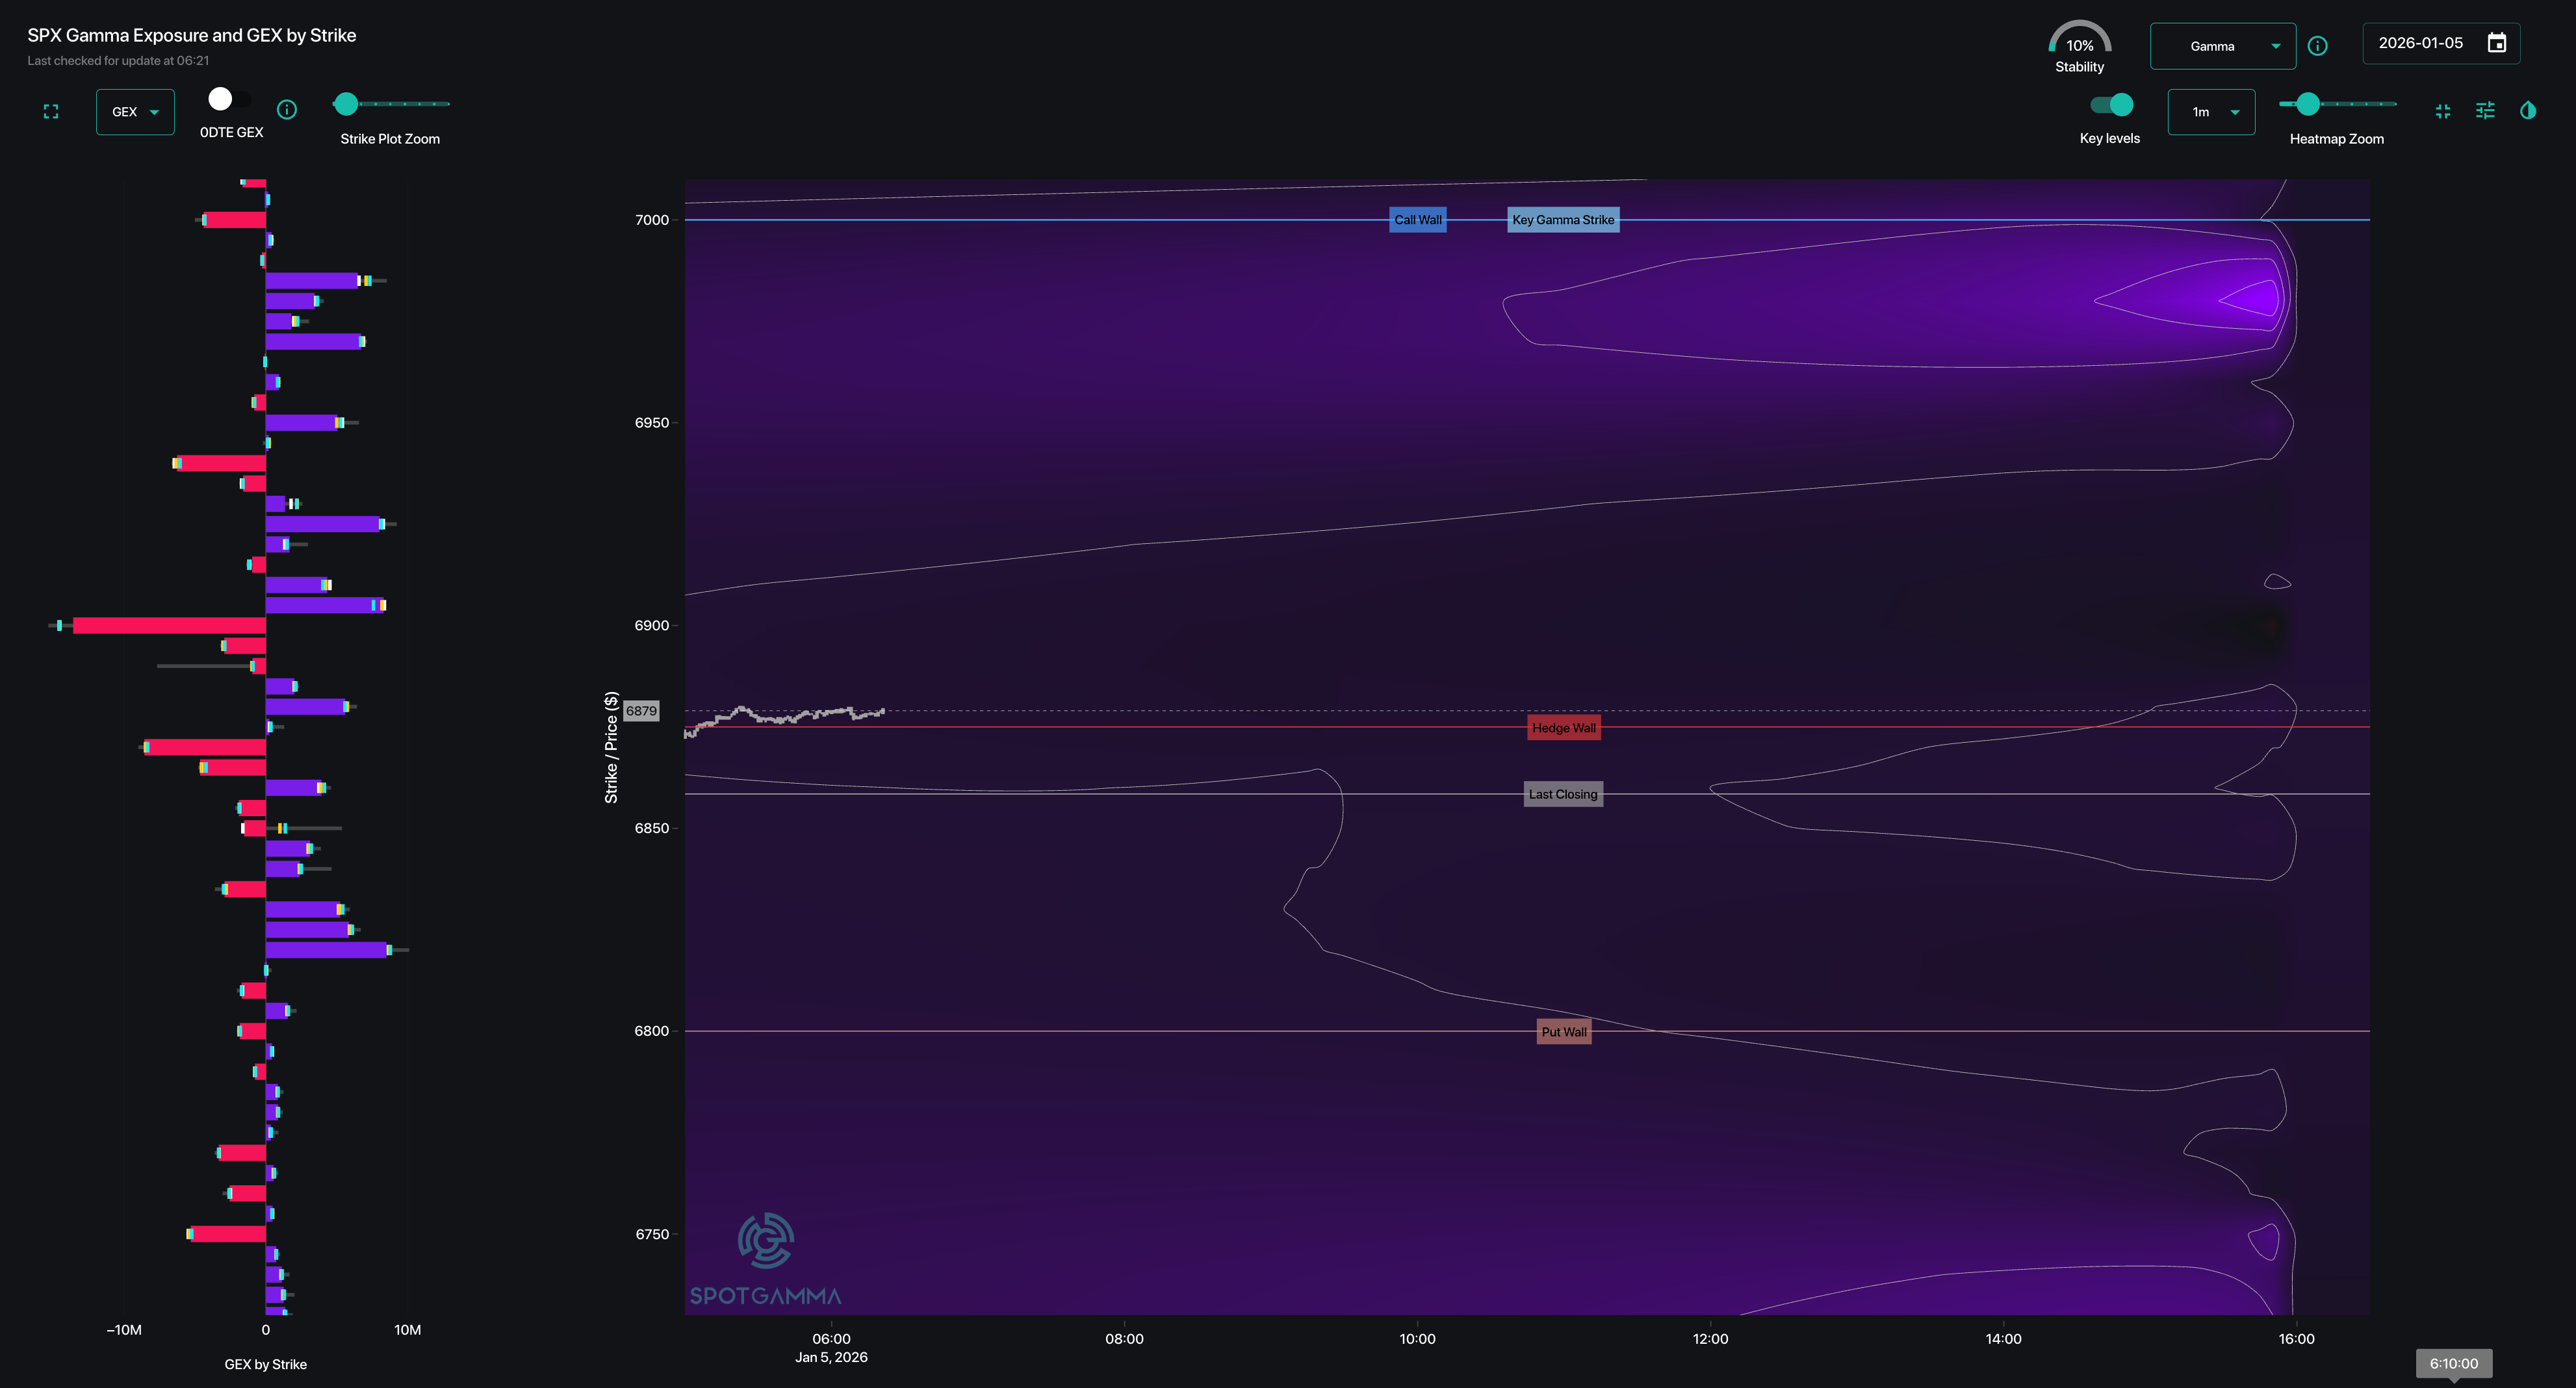Click the collapse/exit fullscreen heatmap icon
The width and height of the screenshot is (2576, 1388).
click(2443, 111)
